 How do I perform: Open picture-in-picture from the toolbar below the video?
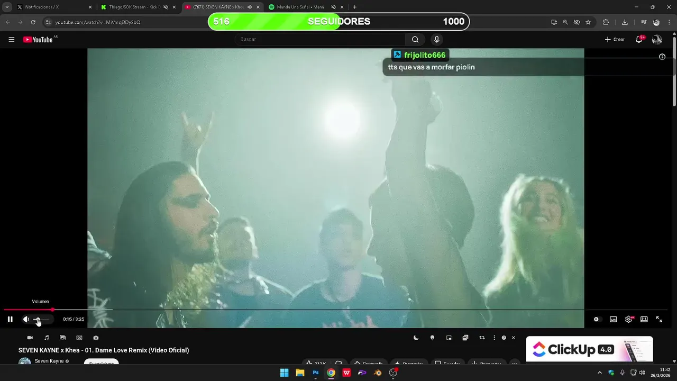point(449,338)
